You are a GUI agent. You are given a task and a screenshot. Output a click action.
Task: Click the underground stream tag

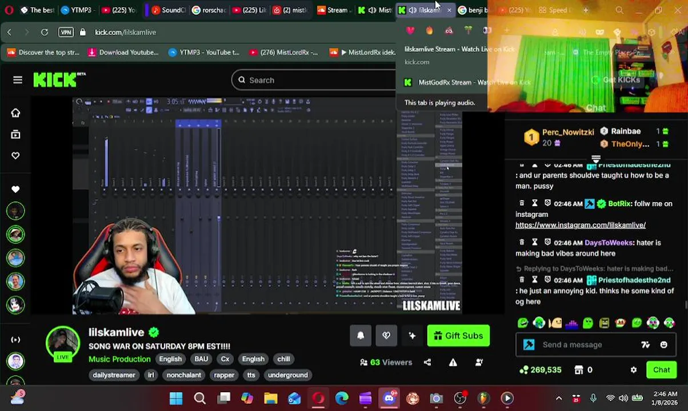point(288,375)
